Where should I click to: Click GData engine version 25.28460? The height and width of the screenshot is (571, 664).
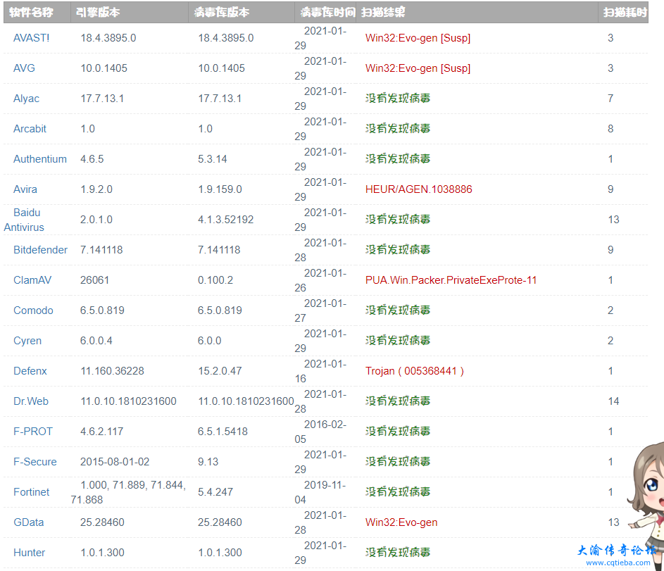pos(102,522)
